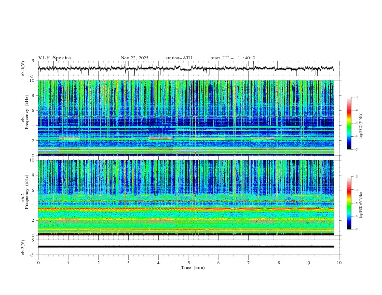The width and height of the screenshot is (382, 295).
Task: Click the 'ch.1(V)' waveform axis label
Action: [x=23, y=68]
